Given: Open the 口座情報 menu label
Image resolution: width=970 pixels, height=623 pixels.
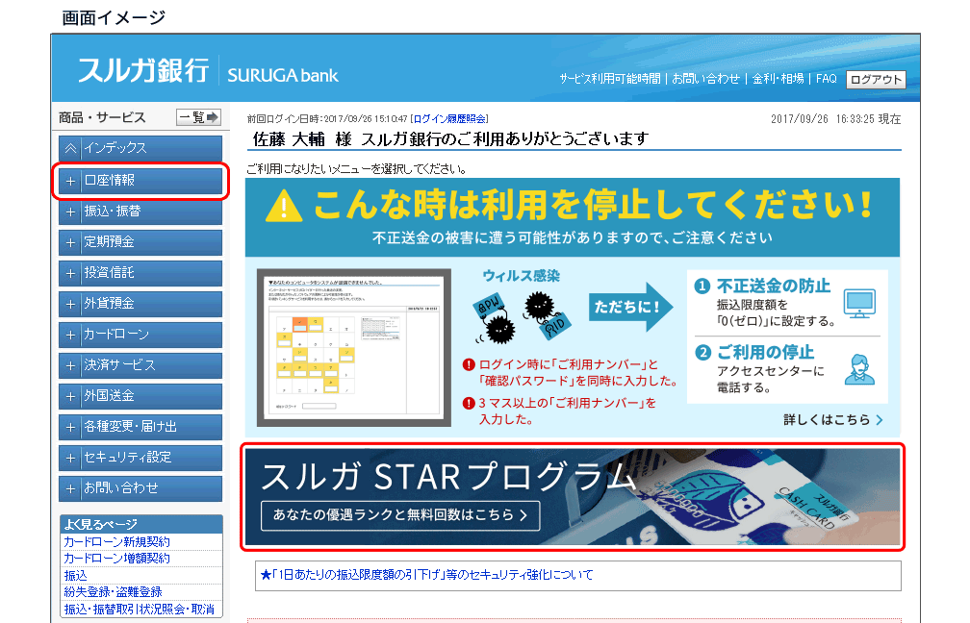Looking at the screenshot, I should [110, 181].
